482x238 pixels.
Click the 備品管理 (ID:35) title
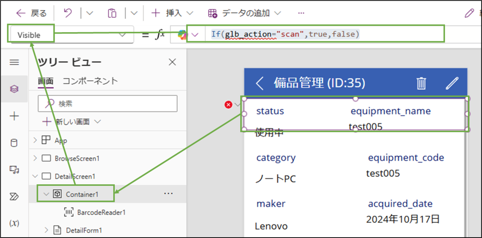319,83
